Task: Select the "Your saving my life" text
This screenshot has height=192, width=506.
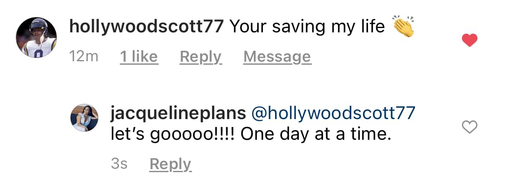Action: point(307,27)
